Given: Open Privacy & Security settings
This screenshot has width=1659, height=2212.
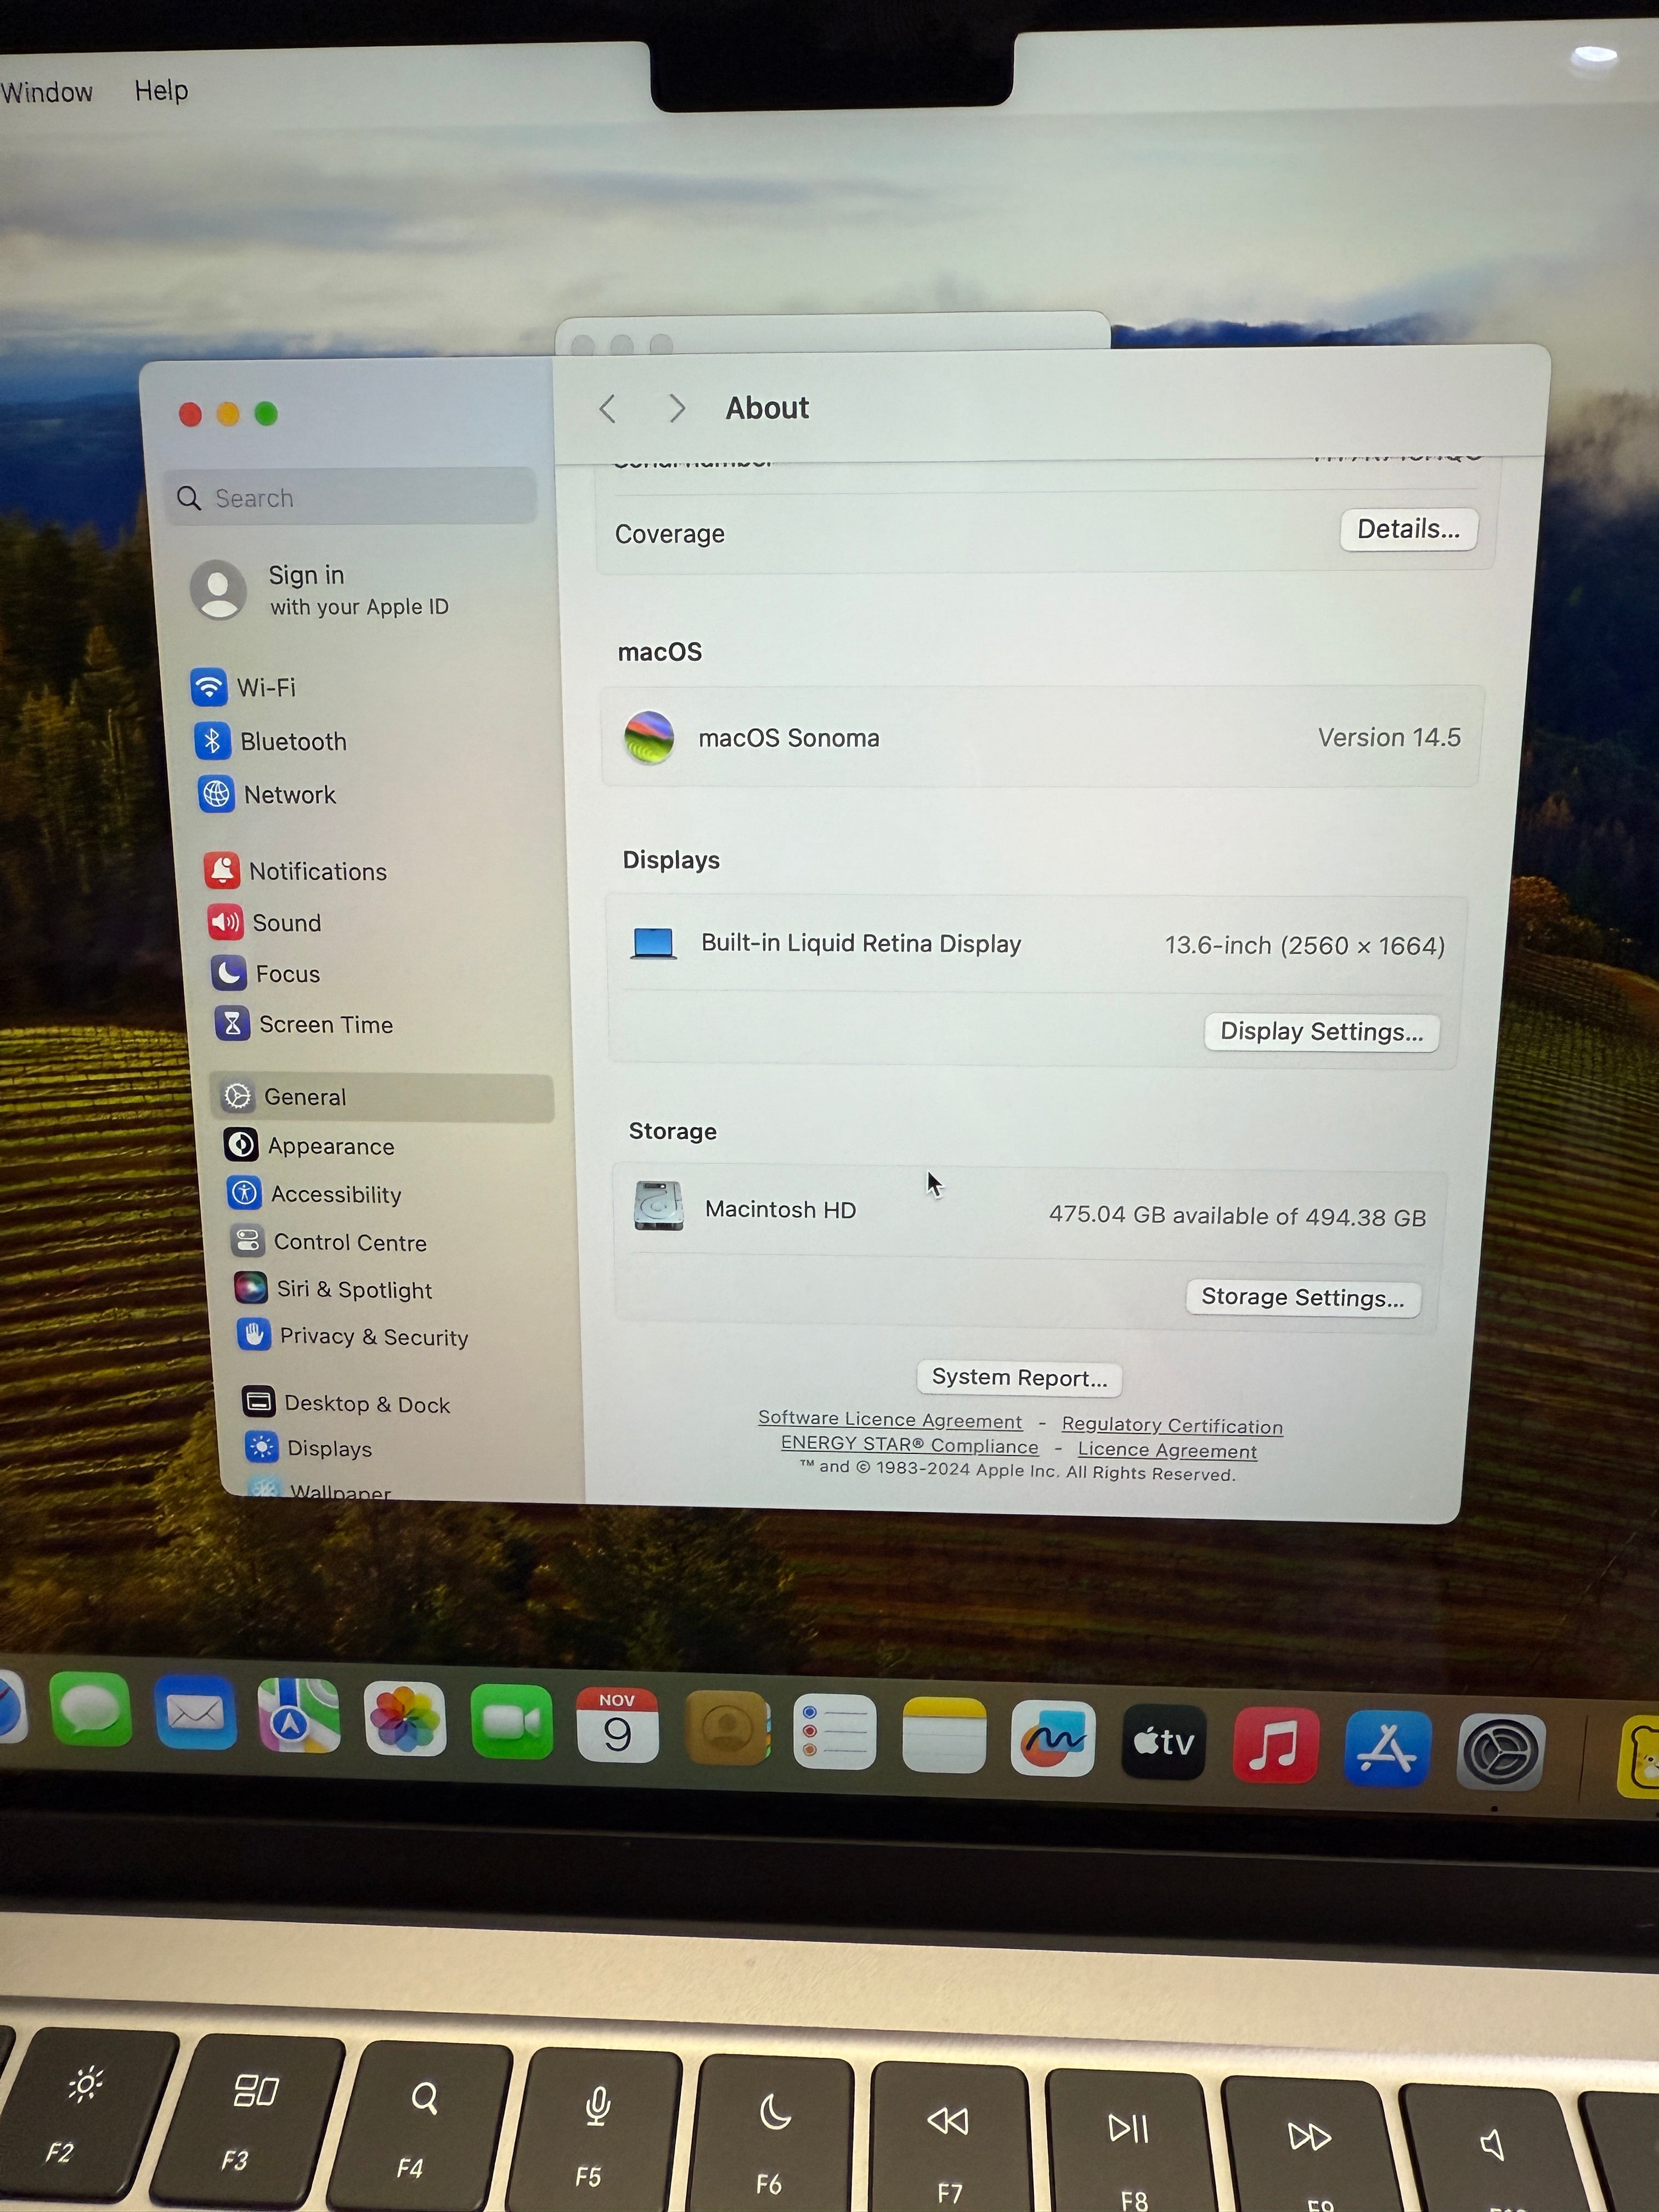Looking at the screenshot, I should click(353, 1335).
